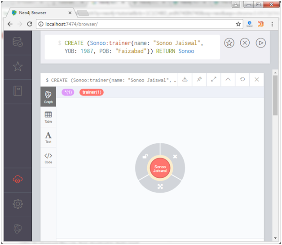
Task: Close the result frame
Action: tap(257, 79)
